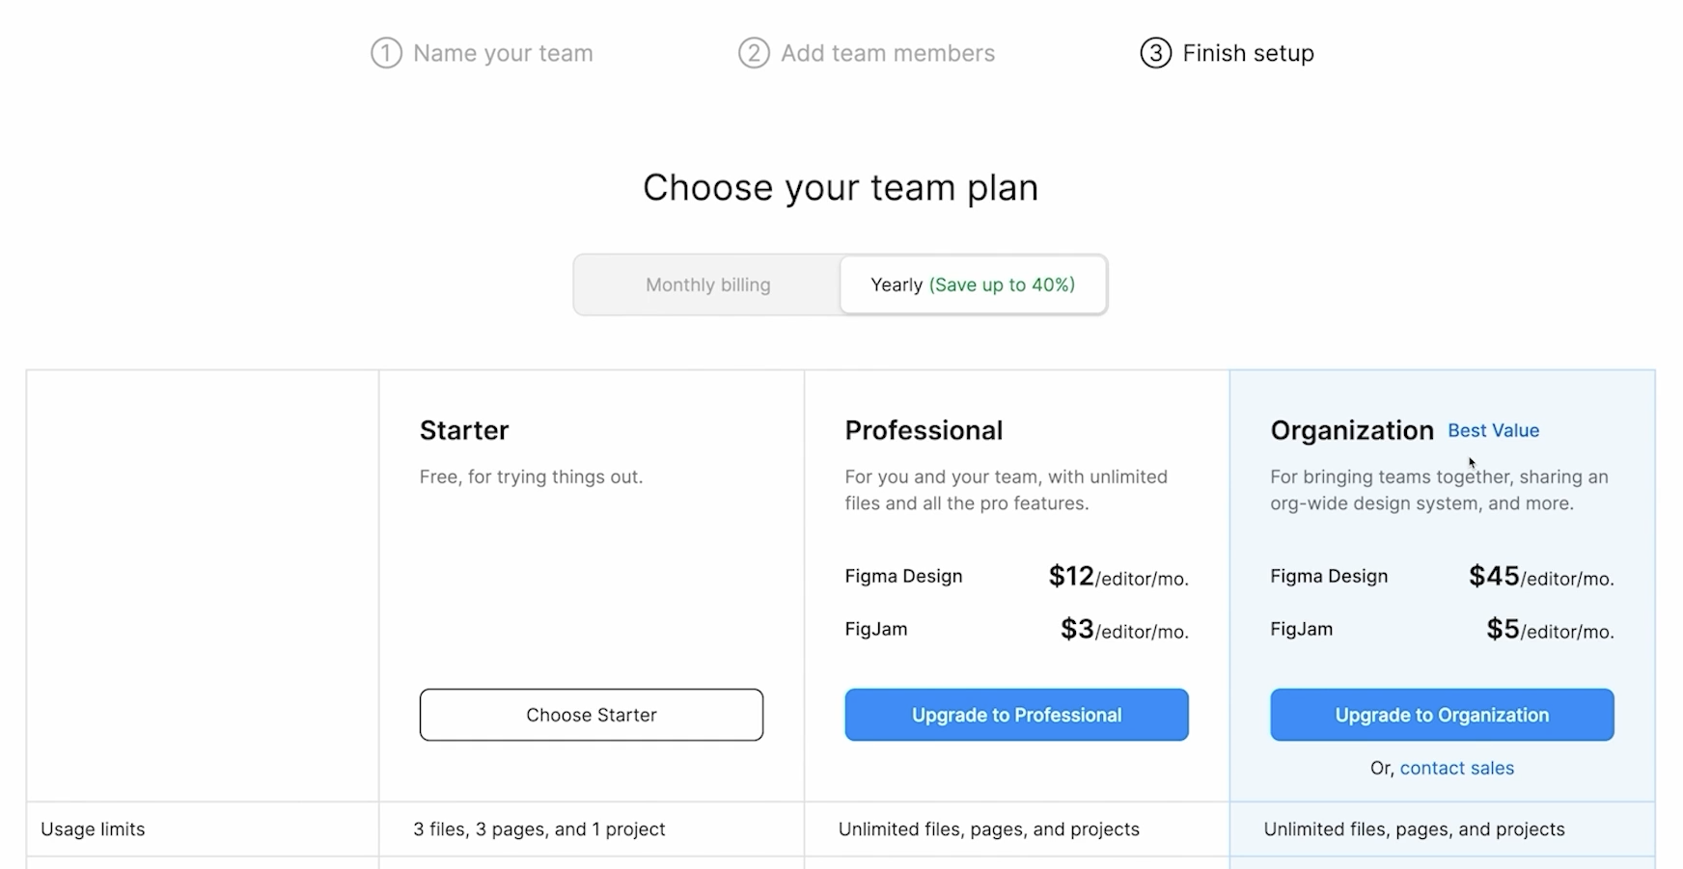
Task: Click the Best Value badge
Action: coord(1493,430)
